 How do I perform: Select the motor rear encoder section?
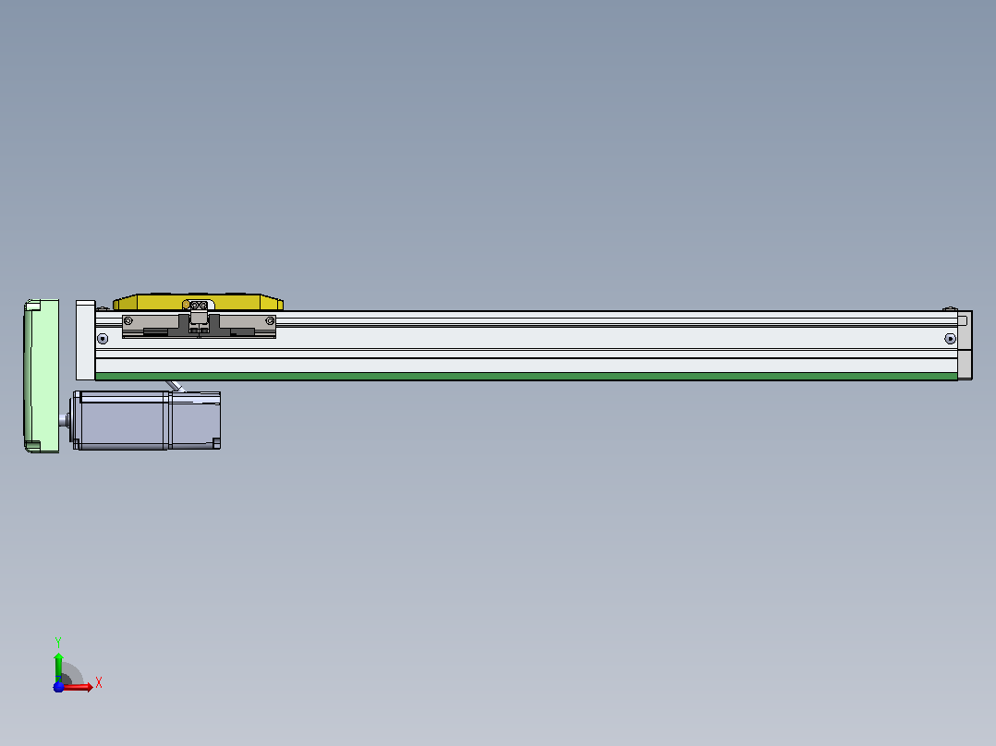(x=196, y=420)
